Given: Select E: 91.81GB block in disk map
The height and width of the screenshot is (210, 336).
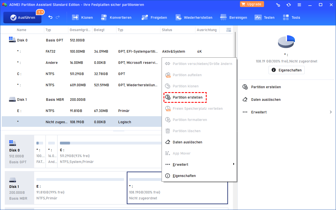Looking at the screenshot, I should pos(80,188).
